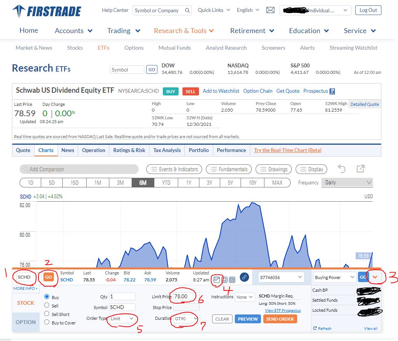The height and width of the screenshot is (341, 398).
Task: Click the Refresh icon under Locked Funds
Action: coord(315,328)
